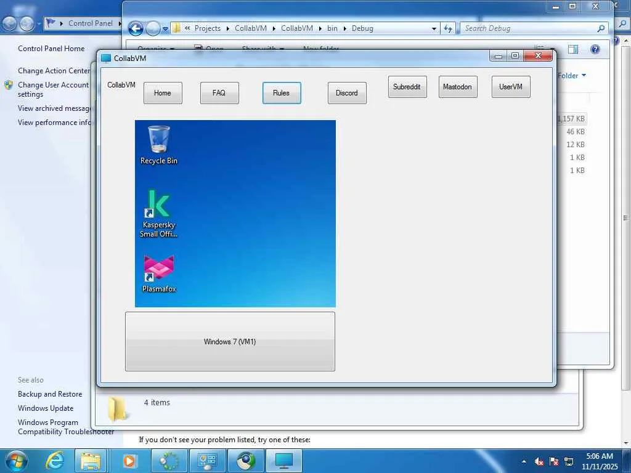Image resolution: width=631 pixels, height=473 pixels.
Task: Expand the Explorer address bar history dropdown
Action: [434, 28]
